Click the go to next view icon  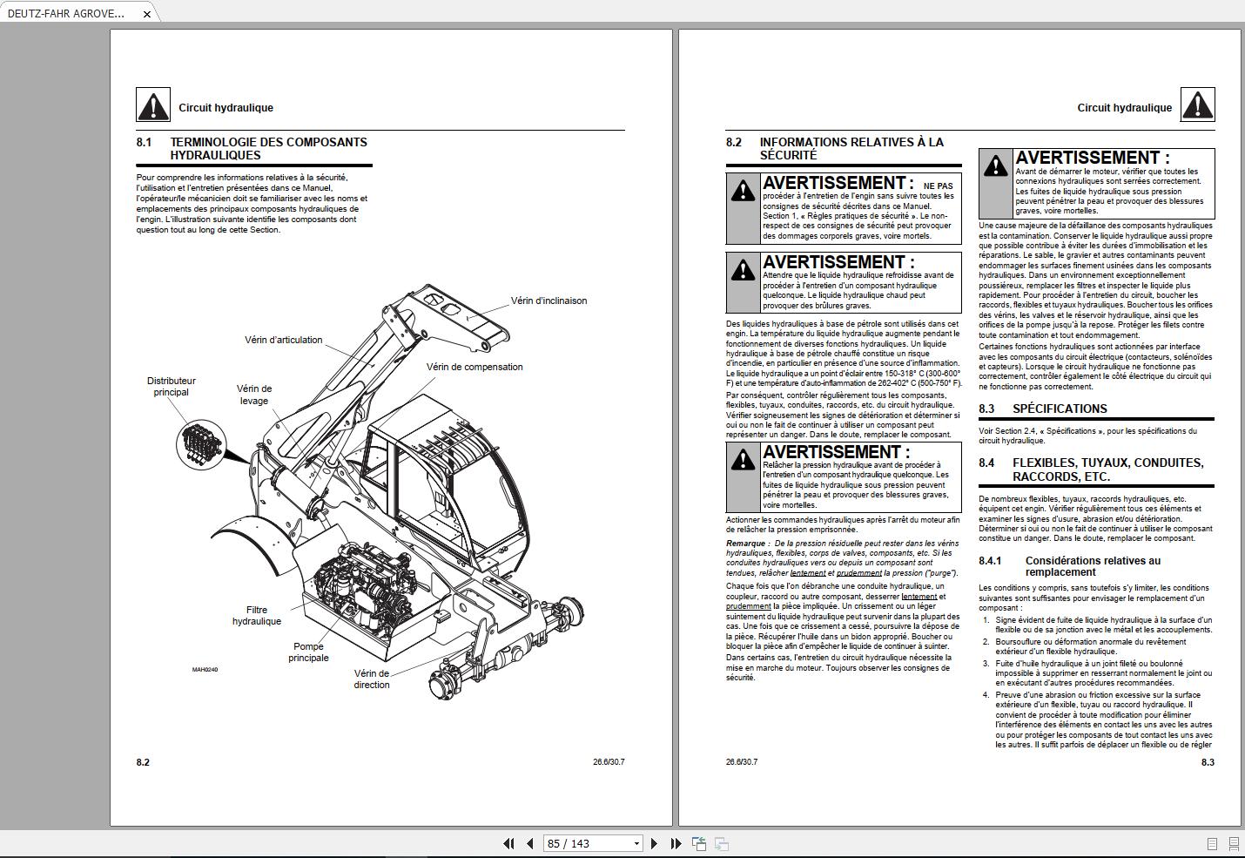click(x=721, y=843)
